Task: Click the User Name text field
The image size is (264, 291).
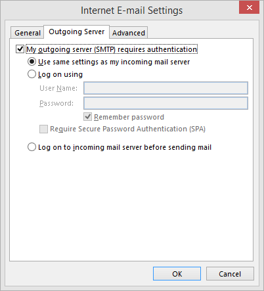Action: pyautogui.click(x=165, y=88)
